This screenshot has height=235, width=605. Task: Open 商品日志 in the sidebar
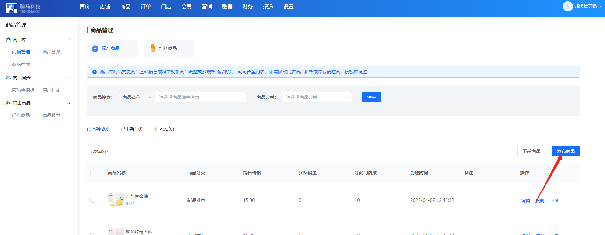point(52,90)
